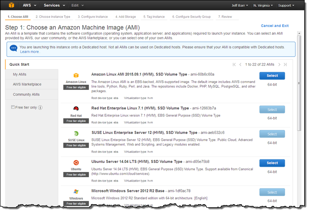The image size is (309, 212).
Task: Switch to AWS Marketplace tab
Action: tap(27, 84)
